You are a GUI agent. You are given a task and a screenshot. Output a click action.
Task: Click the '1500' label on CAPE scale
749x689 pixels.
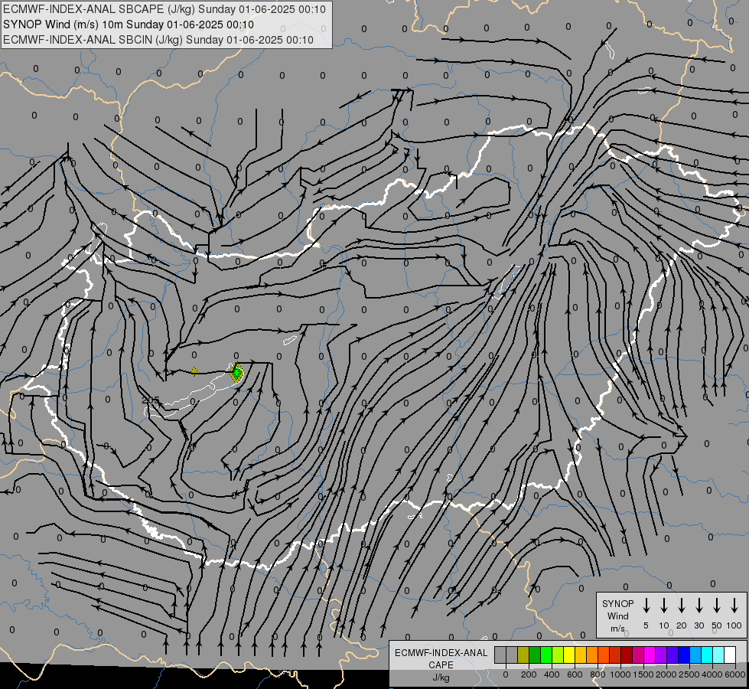coord(643,674)
